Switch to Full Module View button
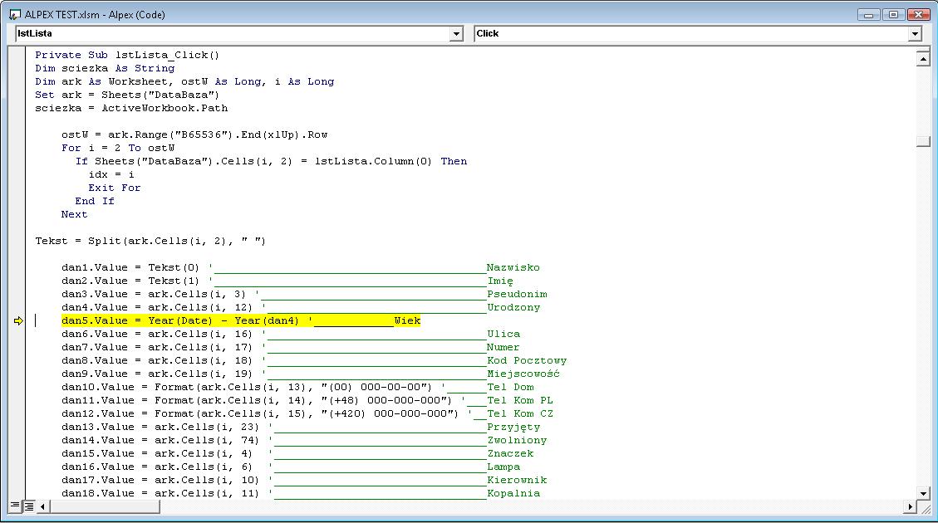The width and height of the screenshot is (938, 523). click(x=29, y=506)
